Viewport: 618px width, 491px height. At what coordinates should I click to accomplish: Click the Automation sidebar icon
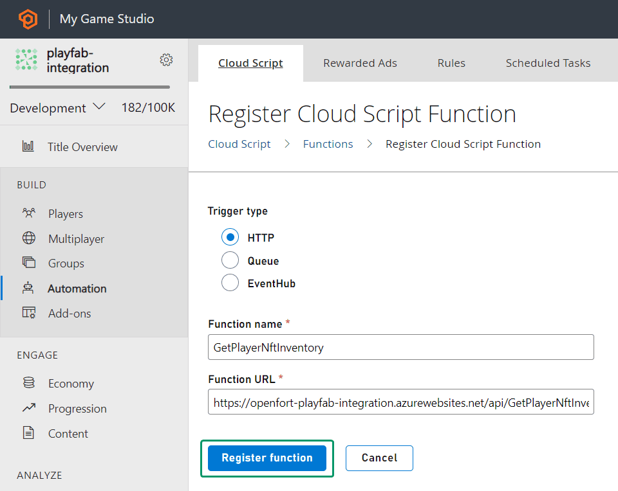coord(29,288)
